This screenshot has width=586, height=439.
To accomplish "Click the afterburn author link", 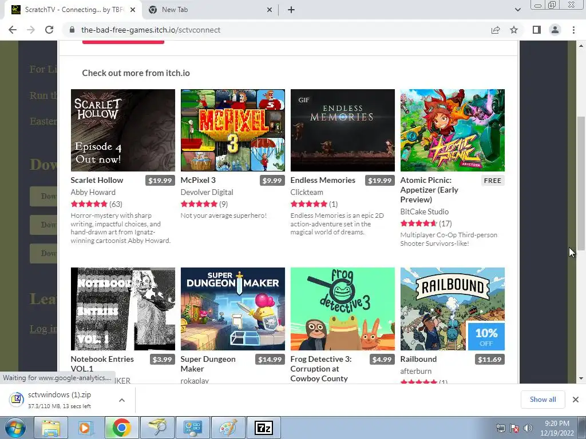I will (415, 371).
